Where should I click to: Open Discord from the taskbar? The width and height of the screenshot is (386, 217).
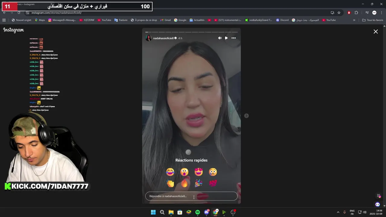coord(207,212)
